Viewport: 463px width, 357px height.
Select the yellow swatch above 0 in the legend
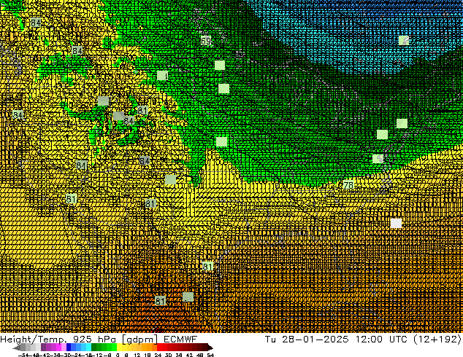(119, 347)
